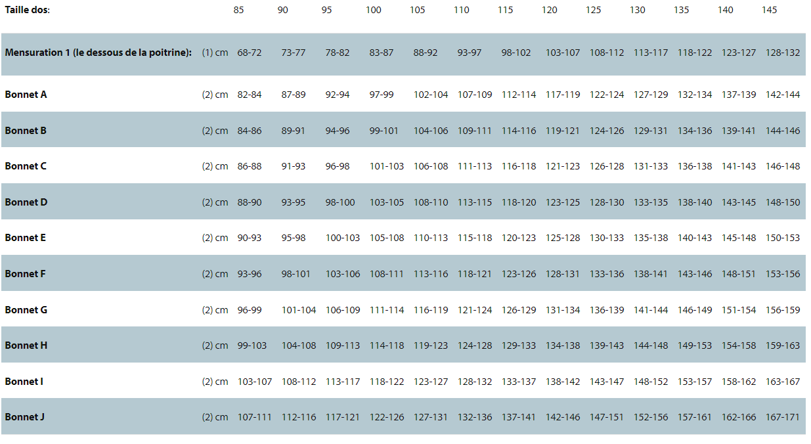The height and width of the screenshot is (444, 811).
Task: Select the 120 back size column header
Action: [550, 10]
